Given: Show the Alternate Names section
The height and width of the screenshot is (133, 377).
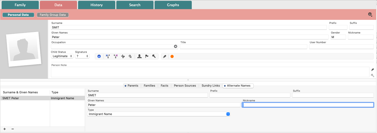Looking at the screenshot, I should [238, 86].
